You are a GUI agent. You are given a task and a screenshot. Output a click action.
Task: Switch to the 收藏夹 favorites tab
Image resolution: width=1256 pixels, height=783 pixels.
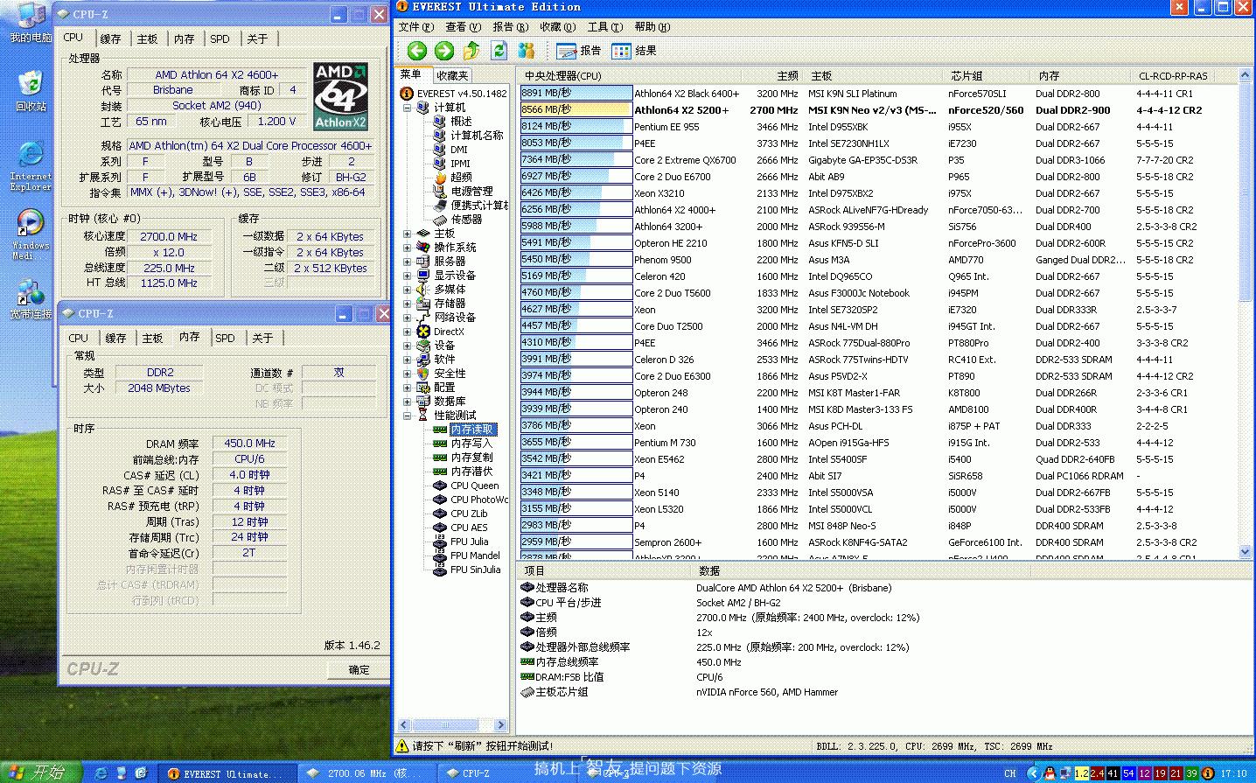click(x=452, y=76)
